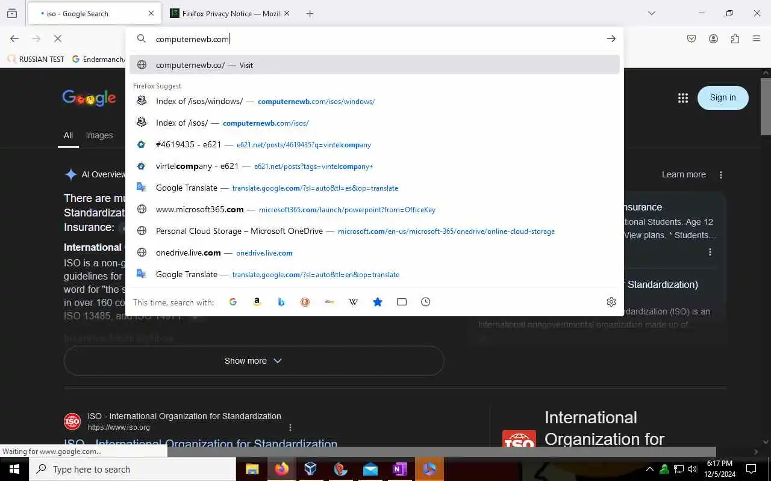Search this time with Google

tap(233, 302)
